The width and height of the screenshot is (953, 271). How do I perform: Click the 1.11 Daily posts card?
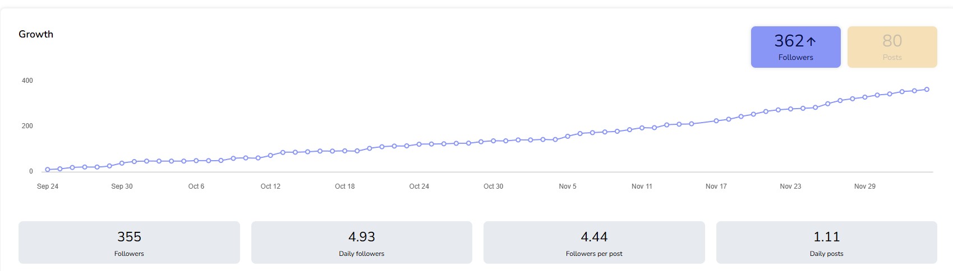tap(826, 242)
